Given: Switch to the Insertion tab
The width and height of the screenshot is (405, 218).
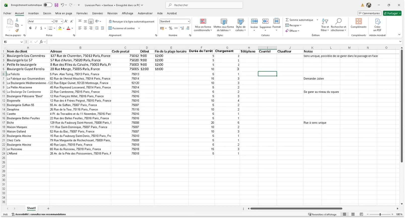Looking at the screenshot, I should click(x=34, y=13).
